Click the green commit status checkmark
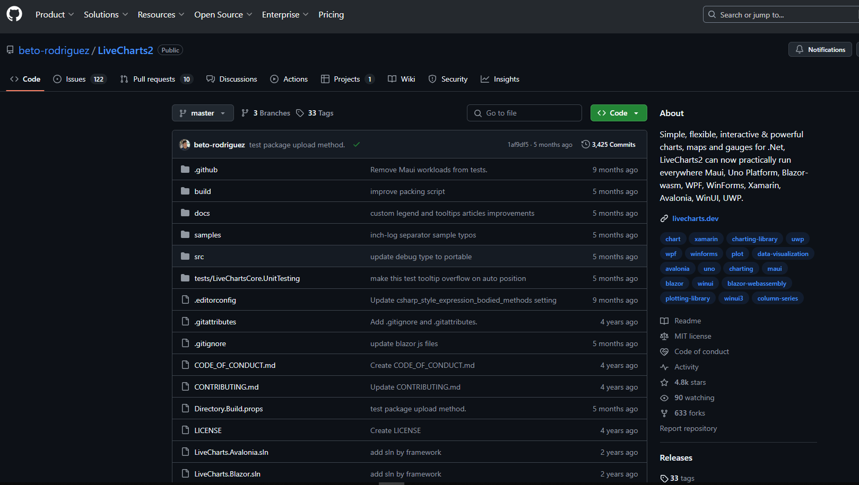The height and width of the screenshot is (485, 859). click(357, 145)
